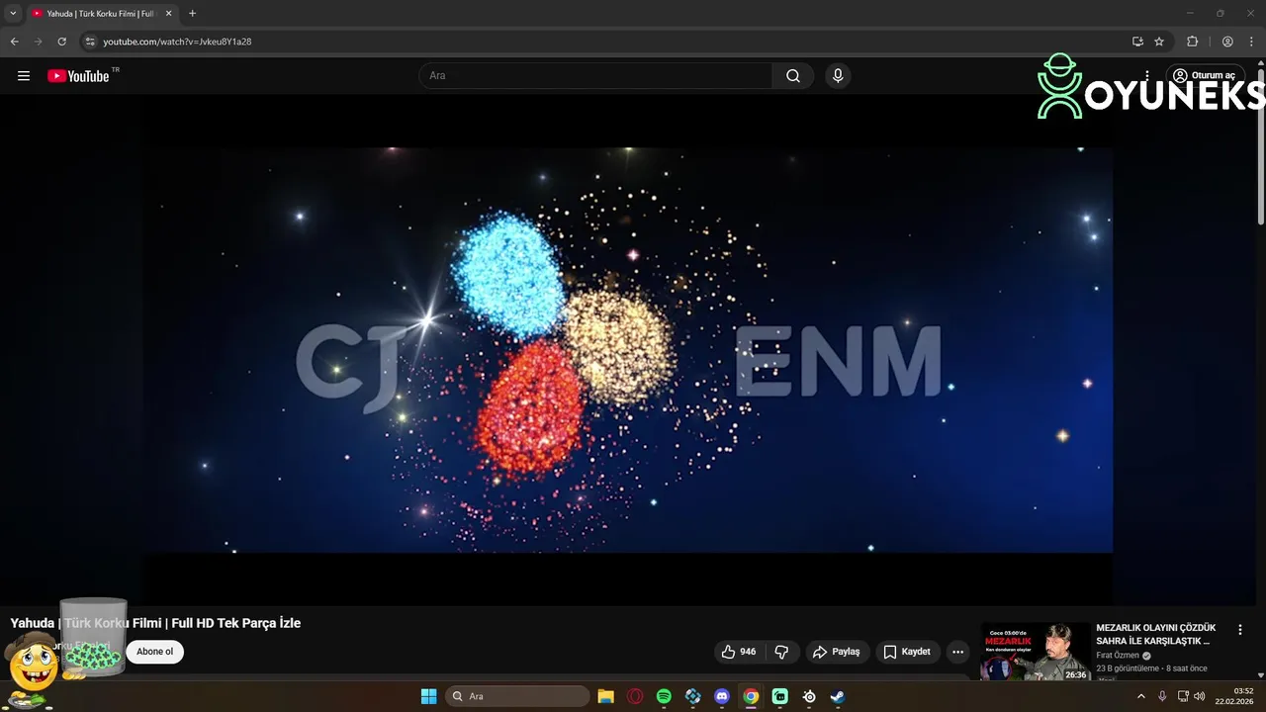Click the search magnifier button on YouTube
This screenshot has height=712, width=1266.
tap(793, 76)
